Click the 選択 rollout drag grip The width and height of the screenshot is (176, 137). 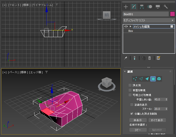tap(171, 71)
